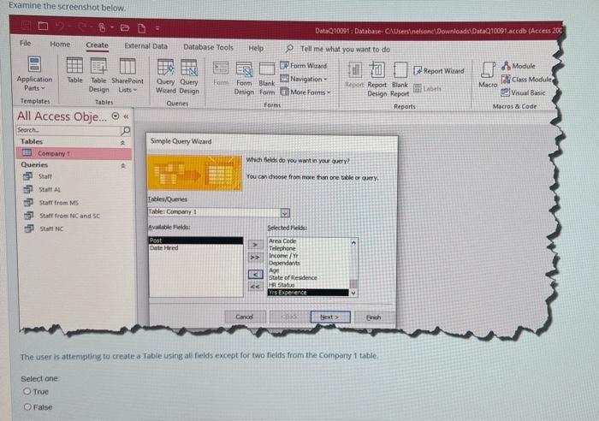Viewport: 599px width, 421px height.
Task: Create a Blank Report
Action: tap(400, 80)
